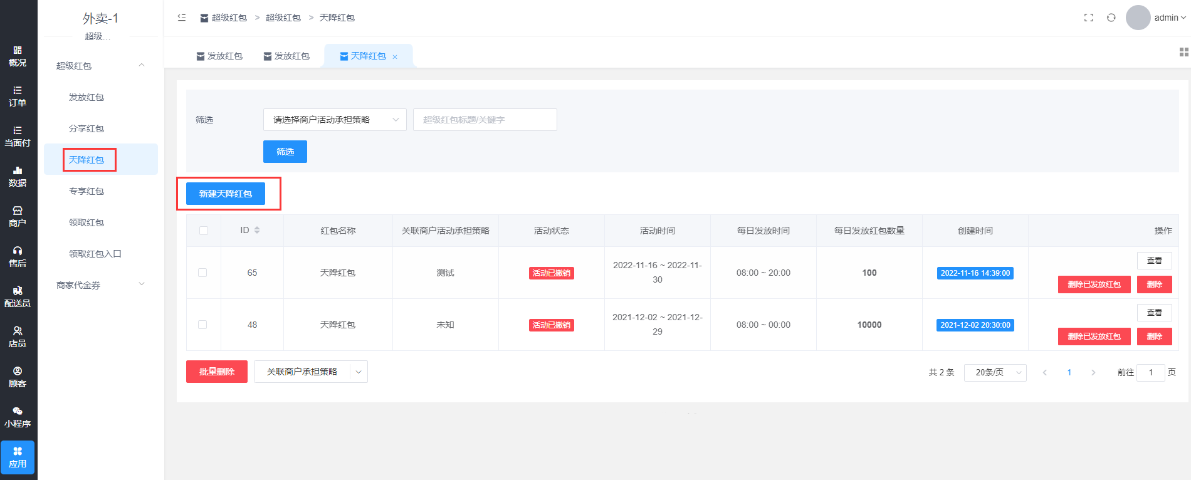Click the 活动已撤销 status tag for ID 48
This screenshot has width=1191, height=480.
(552, 325)
